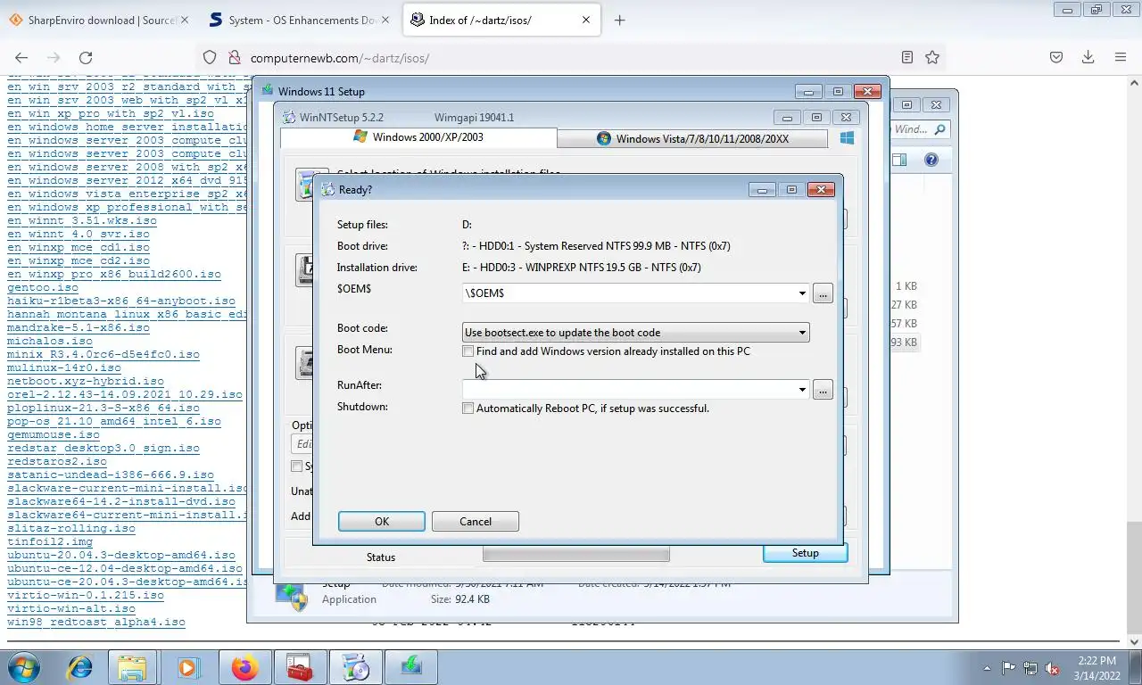The image size is (1142, 685).
Task: Browse for $OEM$ folder with ... button
Action: [x=823, y=293]
